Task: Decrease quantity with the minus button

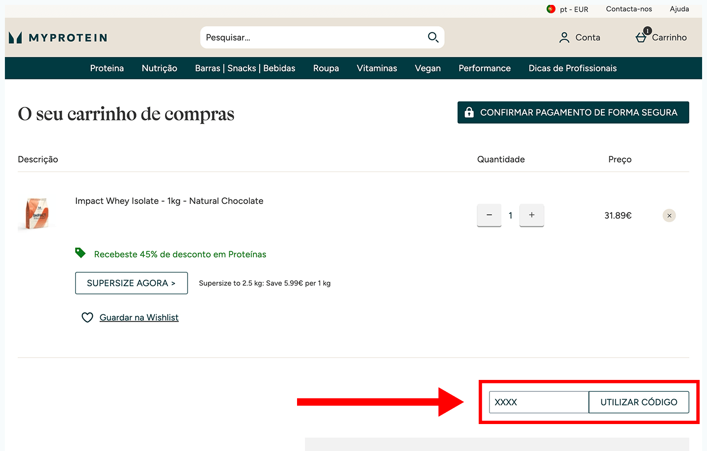Action: coord(489,215)
